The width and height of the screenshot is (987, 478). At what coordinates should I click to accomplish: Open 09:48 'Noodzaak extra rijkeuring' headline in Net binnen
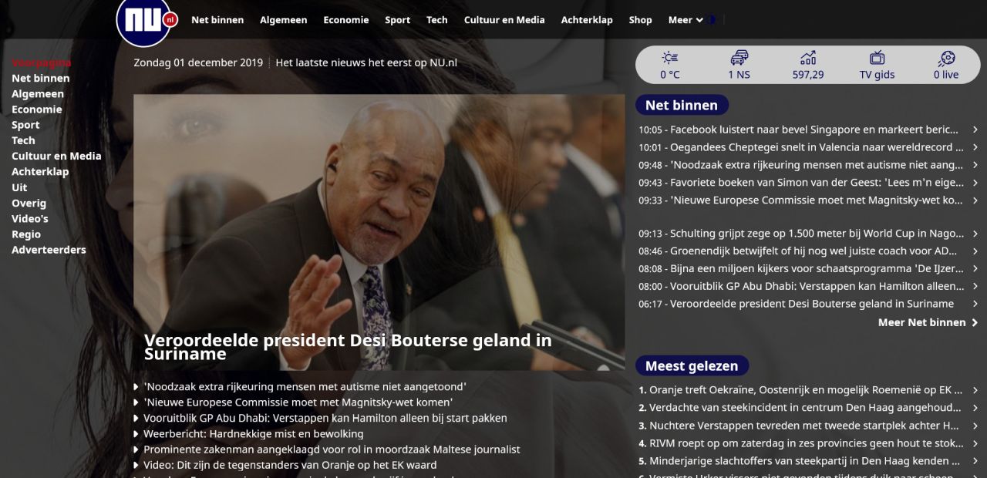(x=800, y=165)
